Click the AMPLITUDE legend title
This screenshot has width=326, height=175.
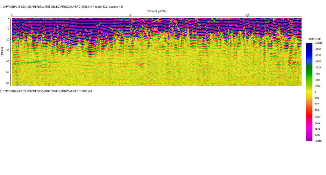[315, 39]
